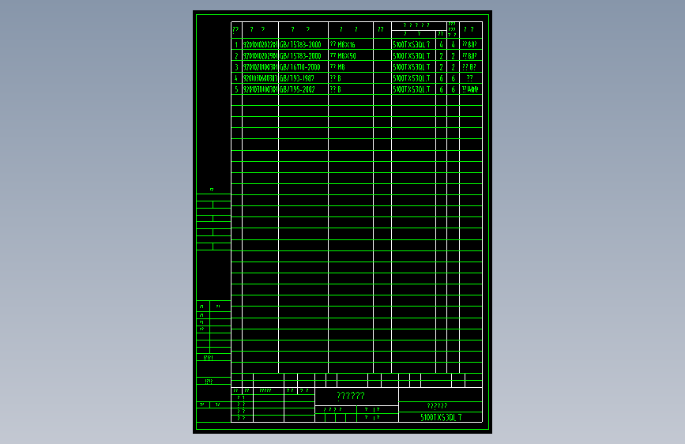Click the part code cell in row 2

[261, 56]
